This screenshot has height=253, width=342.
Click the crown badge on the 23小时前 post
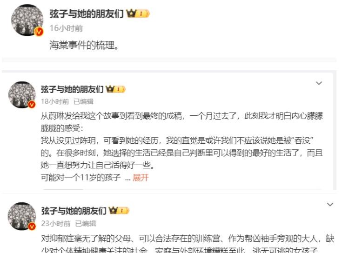pos(119,211)
